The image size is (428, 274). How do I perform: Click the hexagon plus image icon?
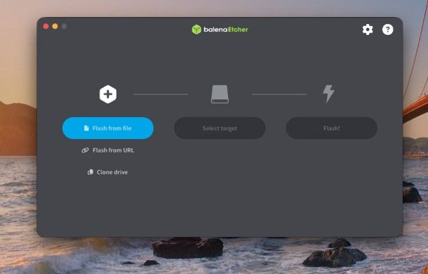(108, 94)
